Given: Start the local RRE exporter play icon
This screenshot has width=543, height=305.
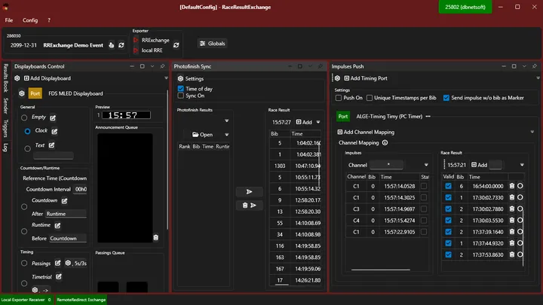Looking at the screenshot, I should tap(136, 50).
